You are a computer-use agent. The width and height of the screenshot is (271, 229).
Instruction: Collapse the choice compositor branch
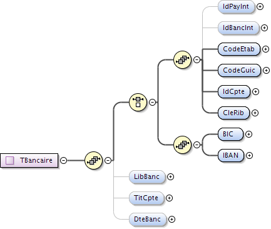coord(153,102)
